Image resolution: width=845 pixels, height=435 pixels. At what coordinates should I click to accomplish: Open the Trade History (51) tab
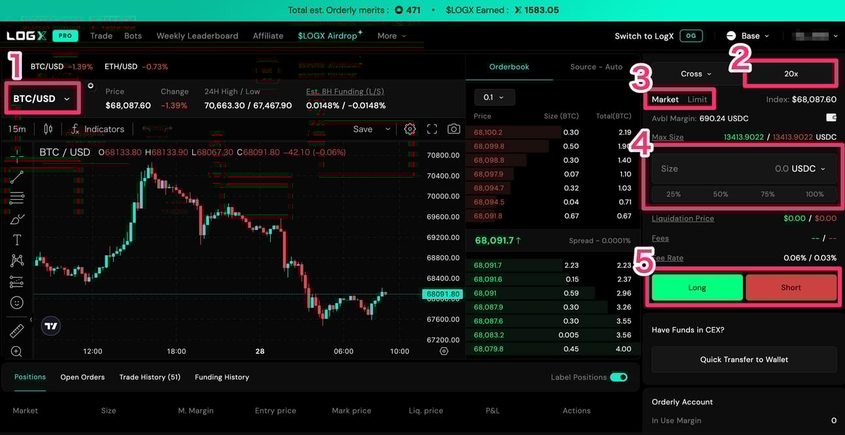[x=150, y=377]
